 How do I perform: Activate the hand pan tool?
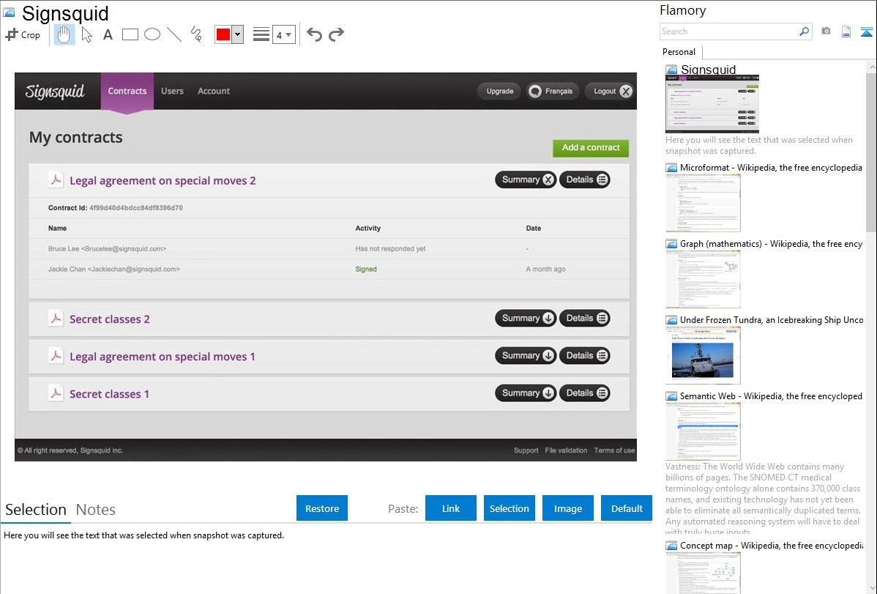[64, 34]
